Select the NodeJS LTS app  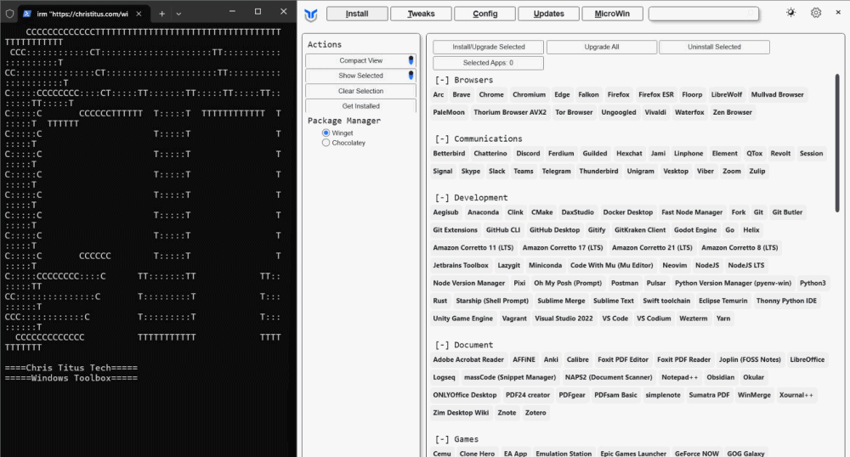pos(746,266)
